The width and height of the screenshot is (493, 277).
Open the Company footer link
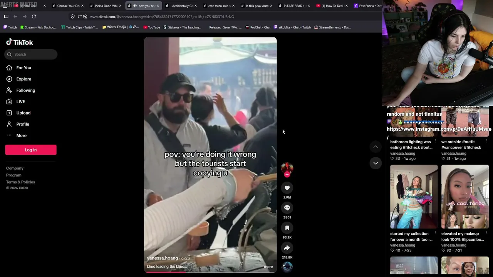click(15, 168)
